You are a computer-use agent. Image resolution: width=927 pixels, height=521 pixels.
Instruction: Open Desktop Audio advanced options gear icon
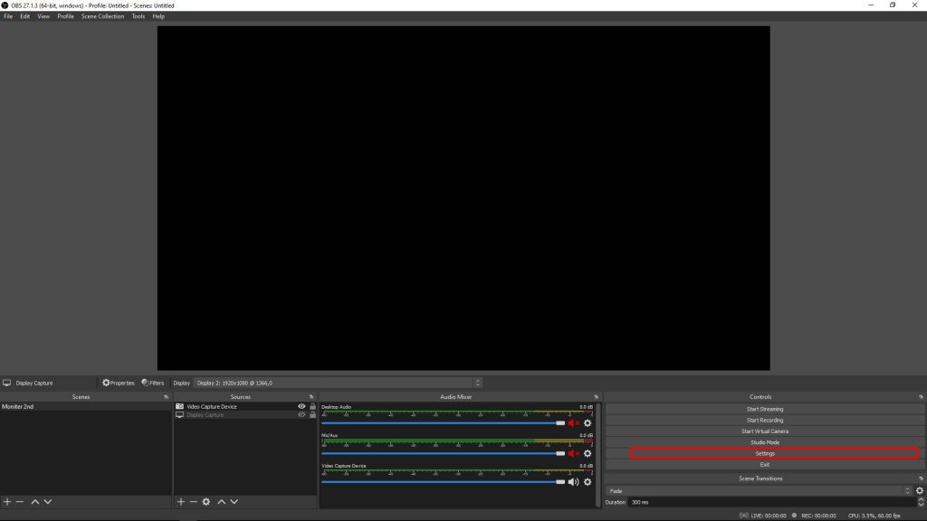pos(587,422)
